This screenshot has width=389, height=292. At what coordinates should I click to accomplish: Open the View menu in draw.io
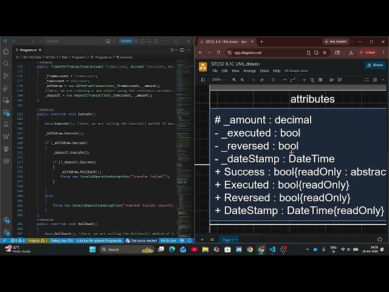[x=235, y=71]
